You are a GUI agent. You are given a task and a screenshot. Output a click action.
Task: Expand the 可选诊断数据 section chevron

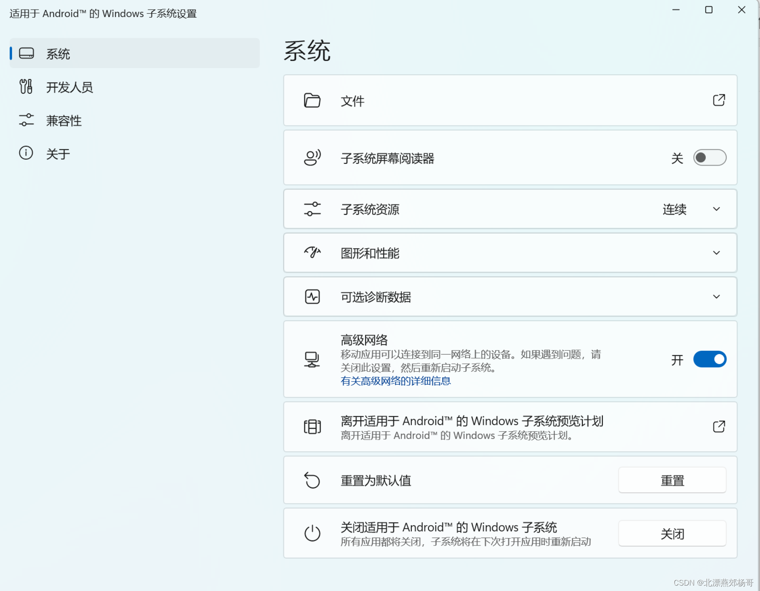[716, 297]
